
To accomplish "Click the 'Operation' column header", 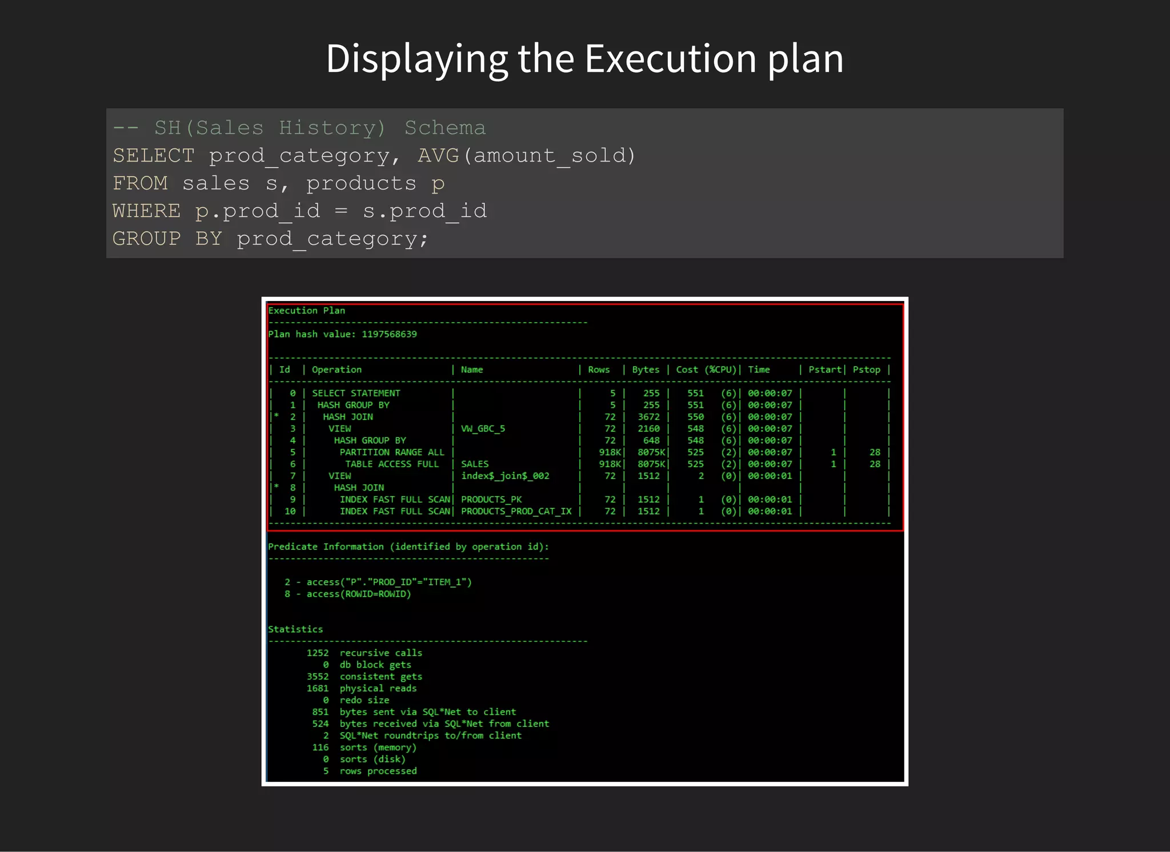I will 336,369.
